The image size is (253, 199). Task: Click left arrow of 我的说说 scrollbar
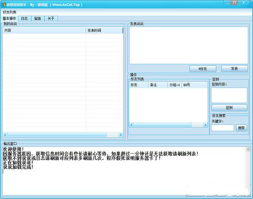click(5, 134)
